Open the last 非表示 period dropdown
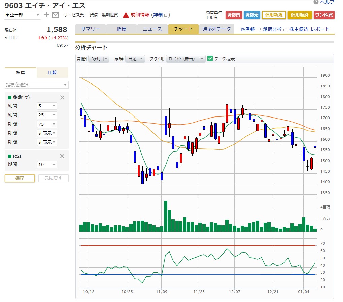The height and width of the screenshot is (302, 343). (47, 142)
